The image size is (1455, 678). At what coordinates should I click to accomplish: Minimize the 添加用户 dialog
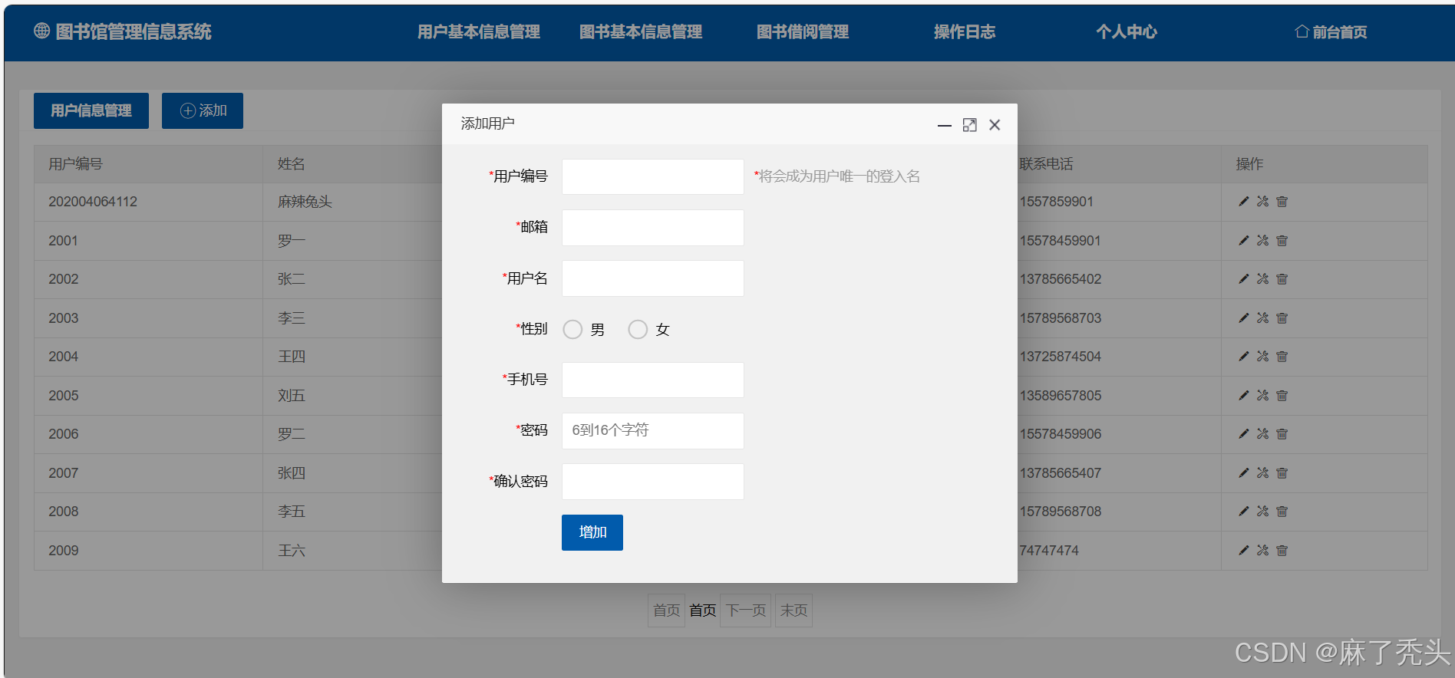point(945,125)
